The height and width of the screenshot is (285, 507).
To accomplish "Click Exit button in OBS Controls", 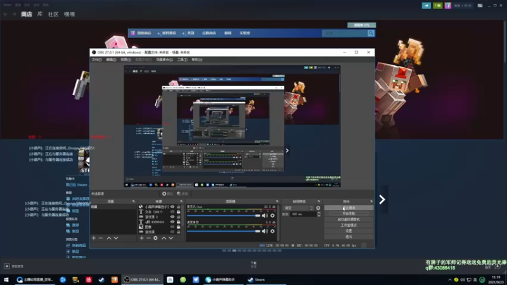I will pyautogui.click(x=349, y=237).
